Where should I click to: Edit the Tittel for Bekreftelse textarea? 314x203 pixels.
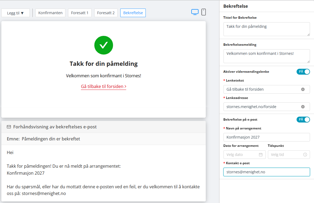point(267,29)
